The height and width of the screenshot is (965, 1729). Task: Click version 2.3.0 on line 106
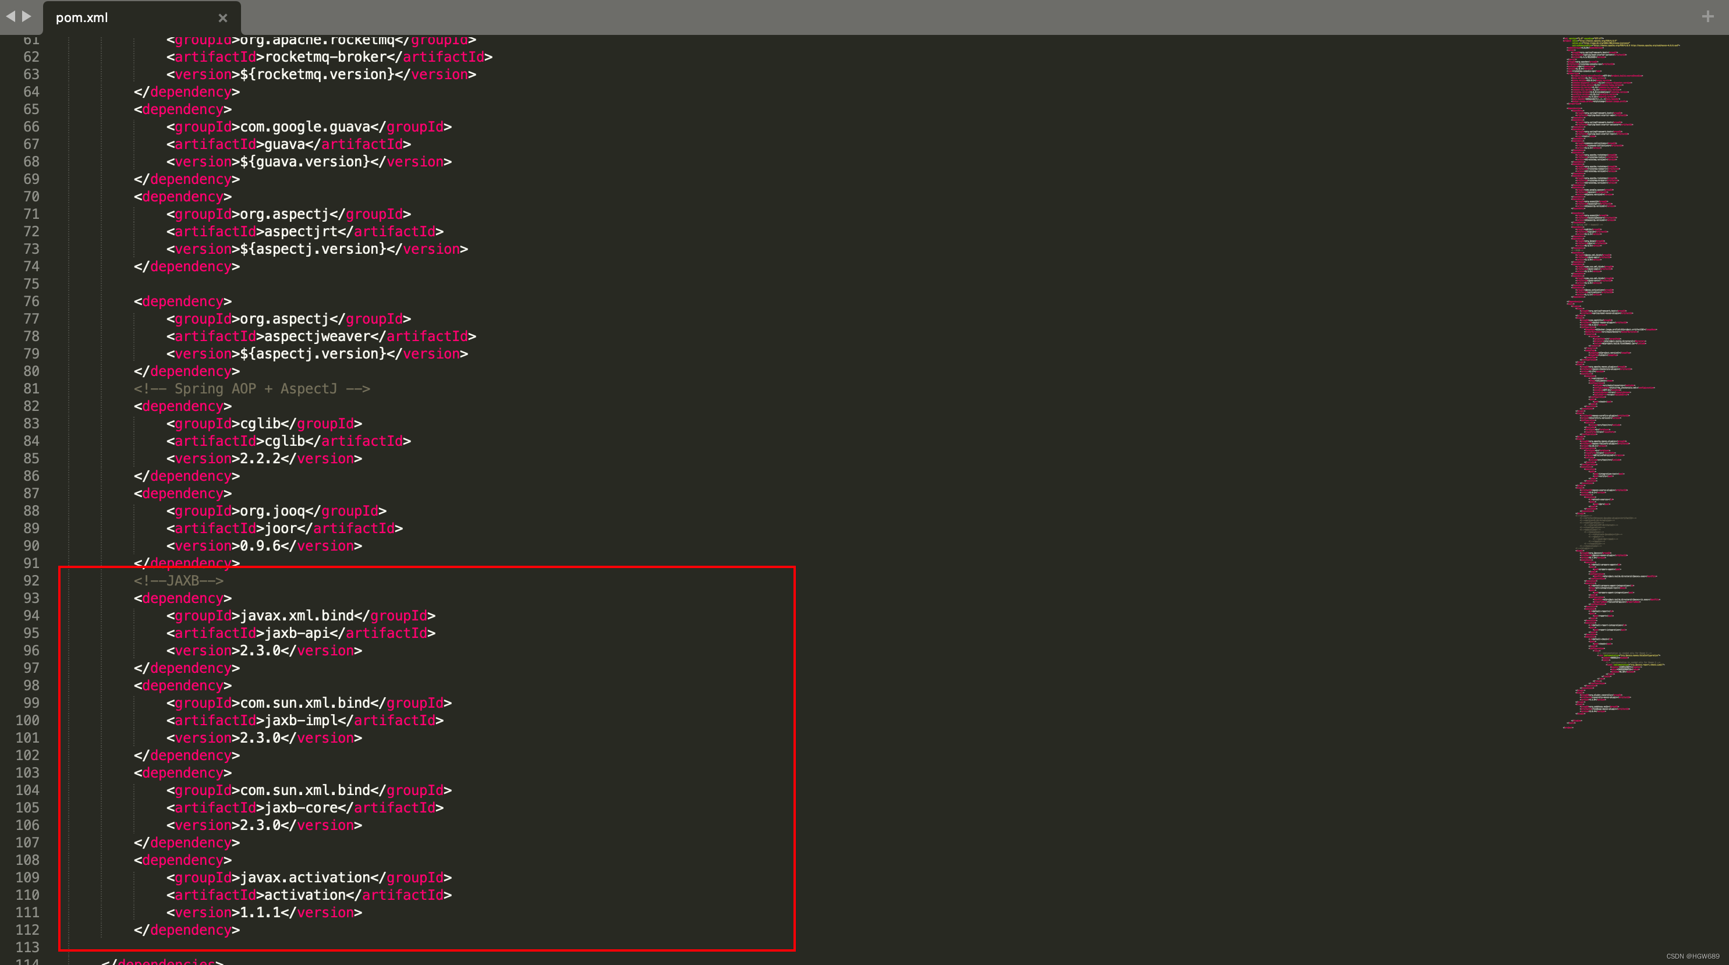click(260, 825)
